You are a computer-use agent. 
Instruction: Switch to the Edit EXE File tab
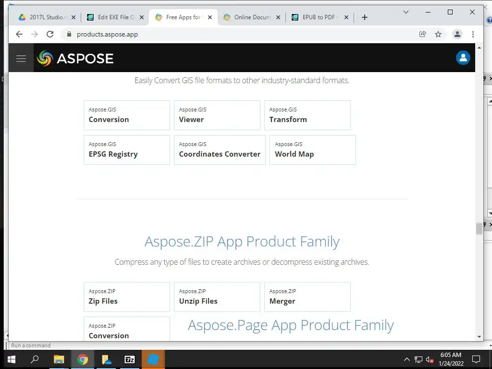115,17
